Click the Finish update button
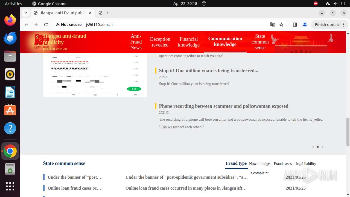 pos(328,25)
